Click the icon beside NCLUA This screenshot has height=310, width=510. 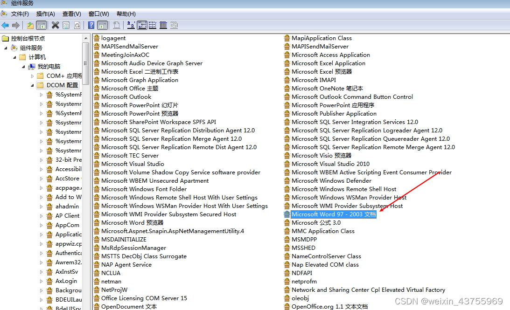tap(97, 273)
